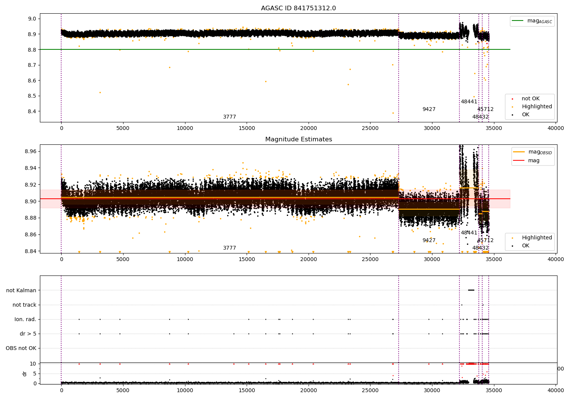
Task: Click the '3777' obsid label in top plot
Action: [230, 117]
